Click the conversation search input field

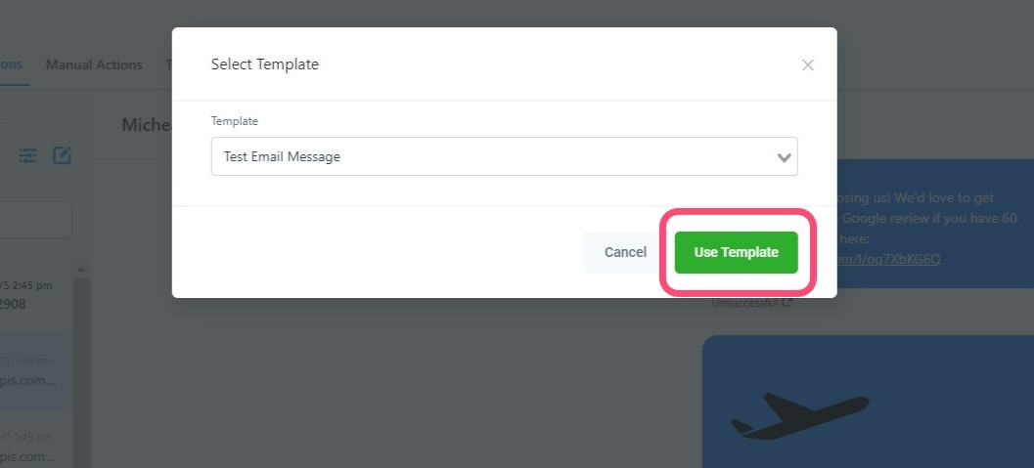[x=35, y=220]
